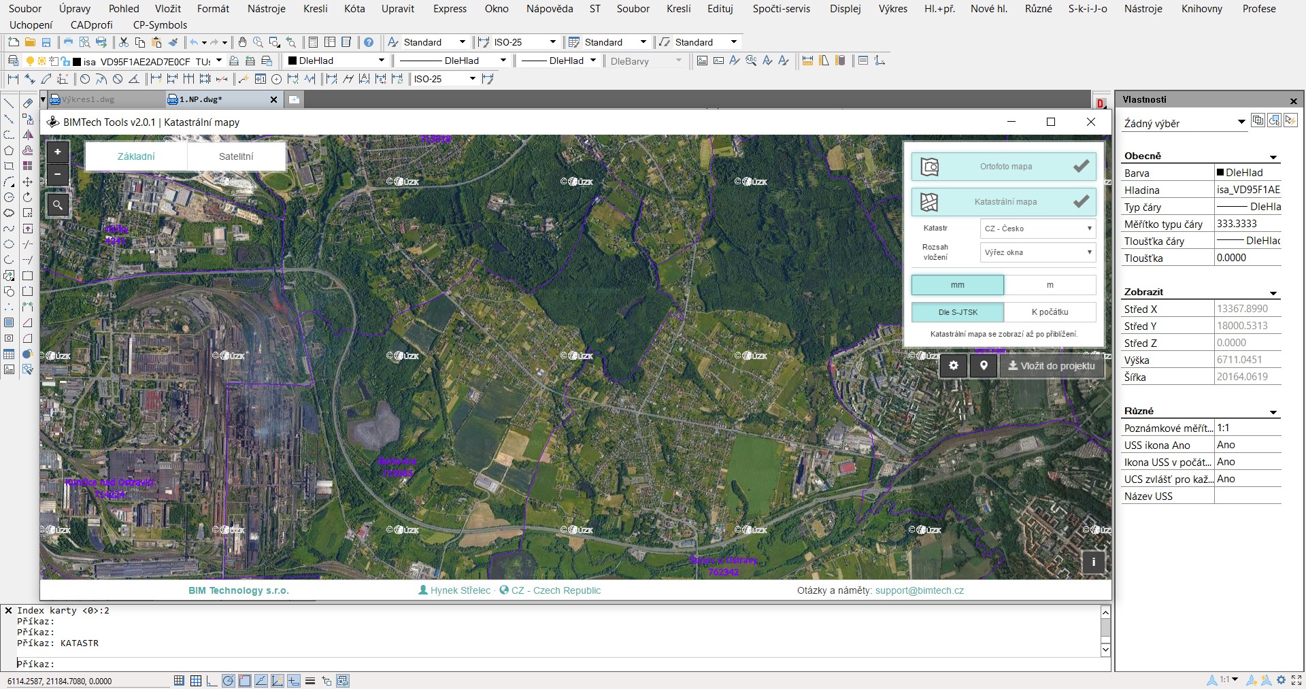The height and width of the screenshot is (689, 1306).
Task: Zoom out with the map minus button
Action: pyautogui.click(x=58, y=174)
